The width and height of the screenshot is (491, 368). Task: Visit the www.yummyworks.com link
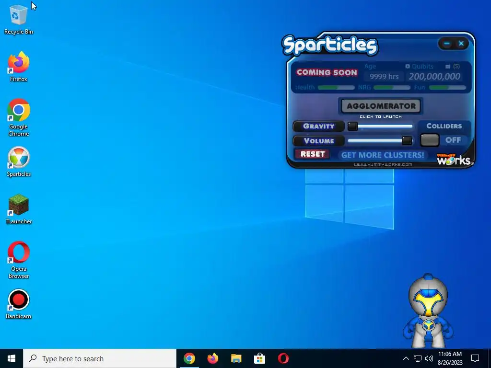(x=383, y=165)
